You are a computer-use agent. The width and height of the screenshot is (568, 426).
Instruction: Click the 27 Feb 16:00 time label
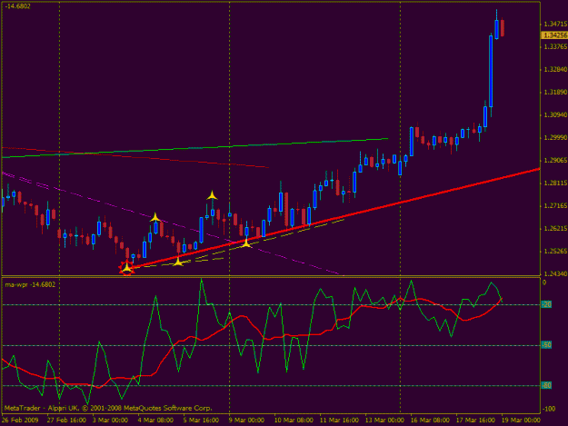click(x=66, y=421)
